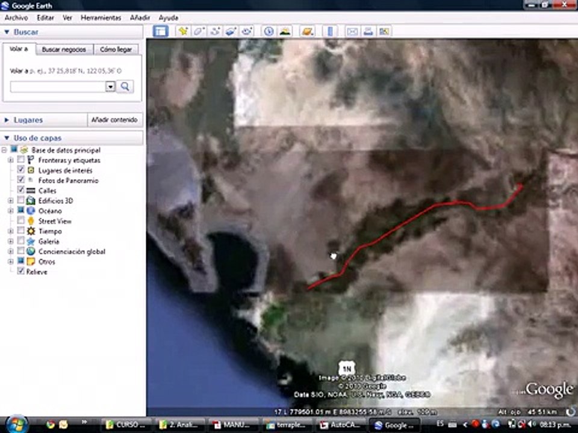Uncheck Fotos de Panoramio layer
The image size is (578, 433).
click(x=21, y=180)
